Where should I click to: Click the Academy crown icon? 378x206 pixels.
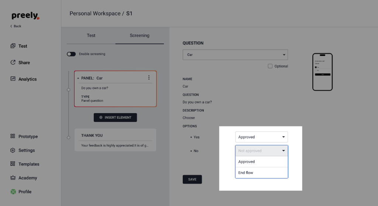pos(13,178)
